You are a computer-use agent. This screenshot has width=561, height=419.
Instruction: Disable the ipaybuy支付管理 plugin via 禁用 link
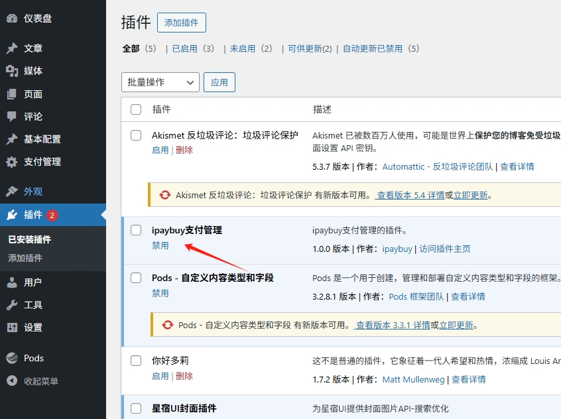160,245
